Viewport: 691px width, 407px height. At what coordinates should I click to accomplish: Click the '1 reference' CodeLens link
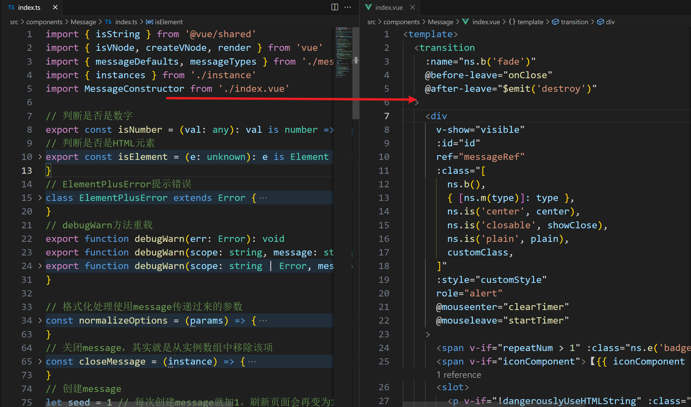[459, 375]
